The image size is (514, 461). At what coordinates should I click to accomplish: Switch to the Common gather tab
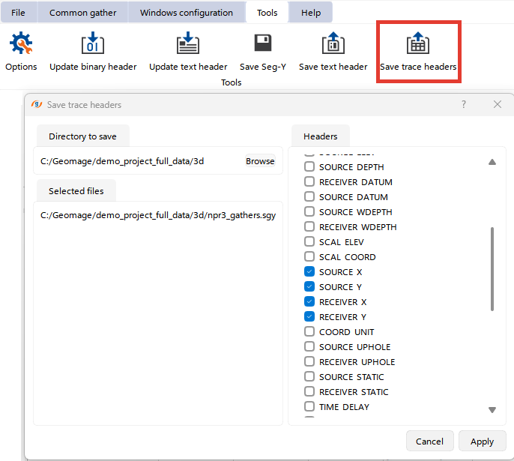pos(82,13)
